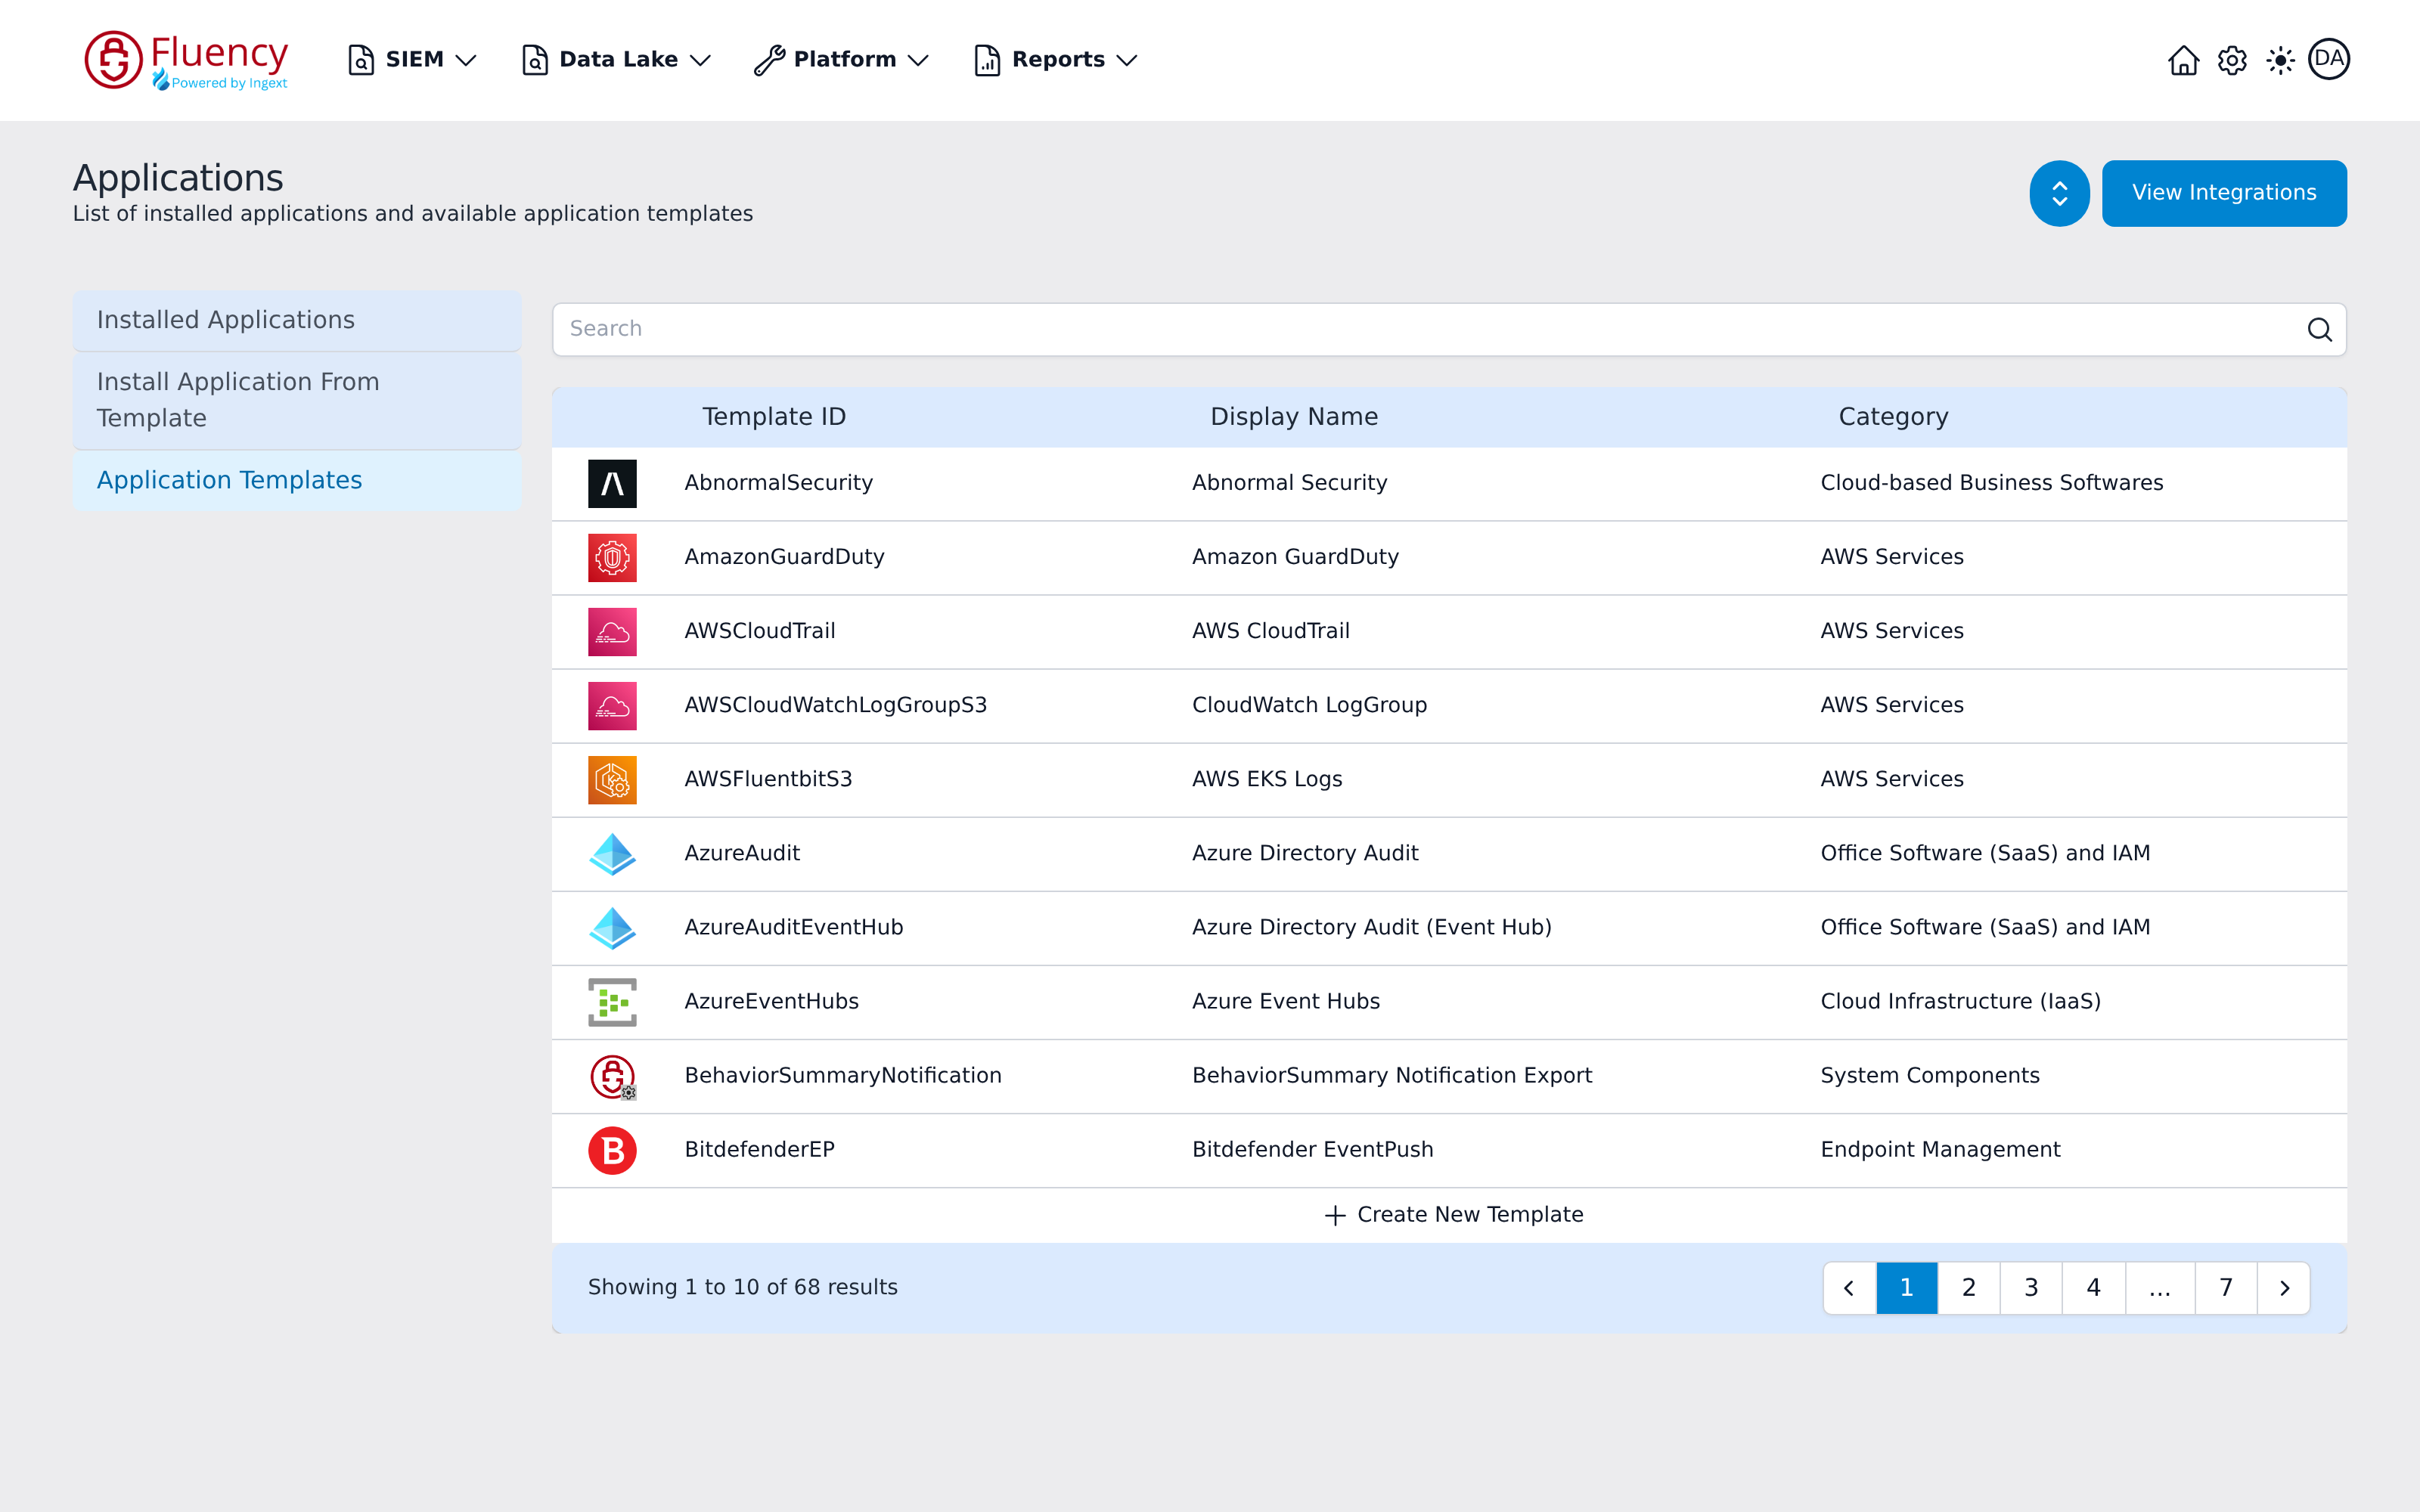This screenshot has width=2420, height=1512.
Task: Expand the Data Lake dropdown menu
Action: coord(616,60)
